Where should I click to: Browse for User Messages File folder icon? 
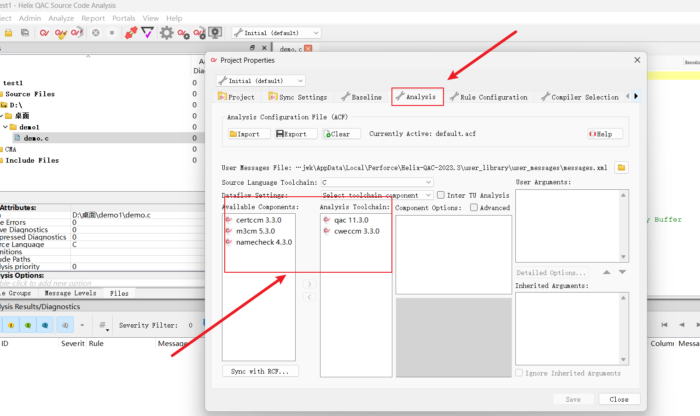coord(621,168)
